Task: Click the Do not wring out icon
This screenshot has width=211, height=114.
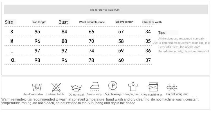Action: coord(172,87)
